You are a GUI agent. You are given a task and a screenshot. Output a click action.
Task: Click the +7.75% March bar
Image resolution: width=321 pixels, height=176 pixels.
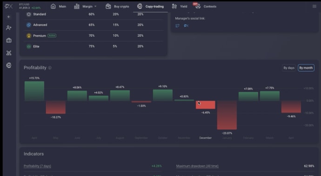[x=270, y=96]
